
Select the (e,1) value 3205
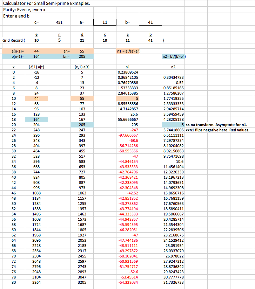pos(82,282)
